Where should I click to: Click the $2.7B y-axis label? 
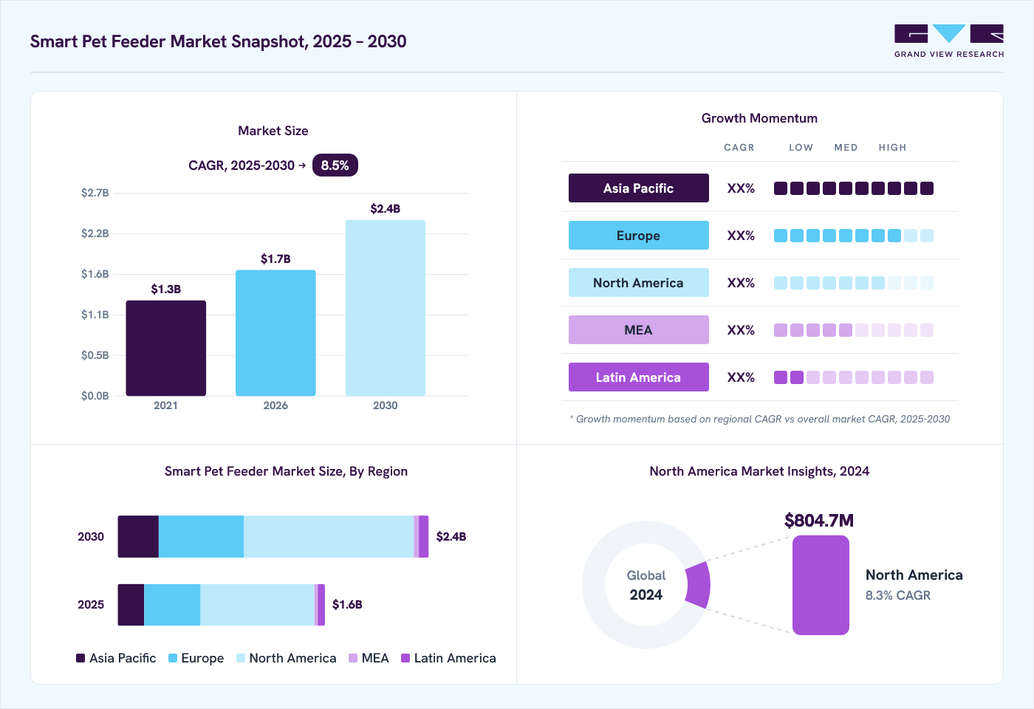tap(95, 193)
